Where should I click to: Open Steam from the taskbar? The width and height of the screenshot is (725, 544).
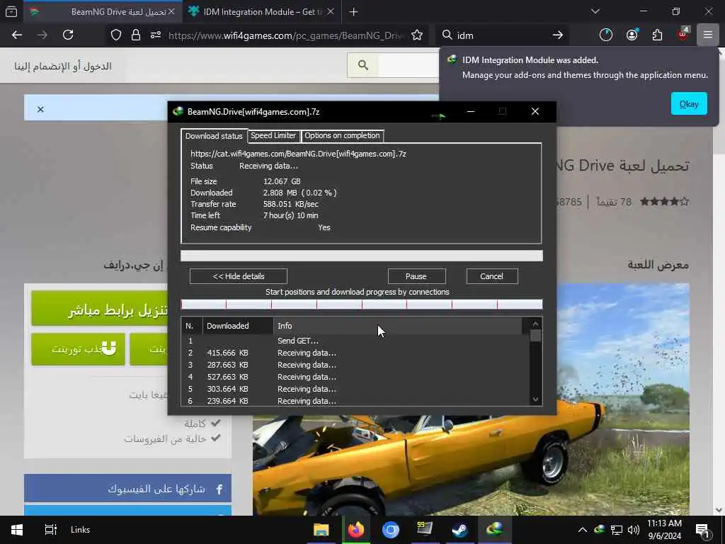coord(460,530)
